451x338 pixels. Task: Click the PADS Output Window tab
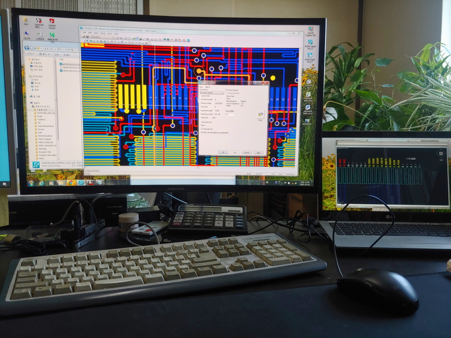click(x=92, y=170)
